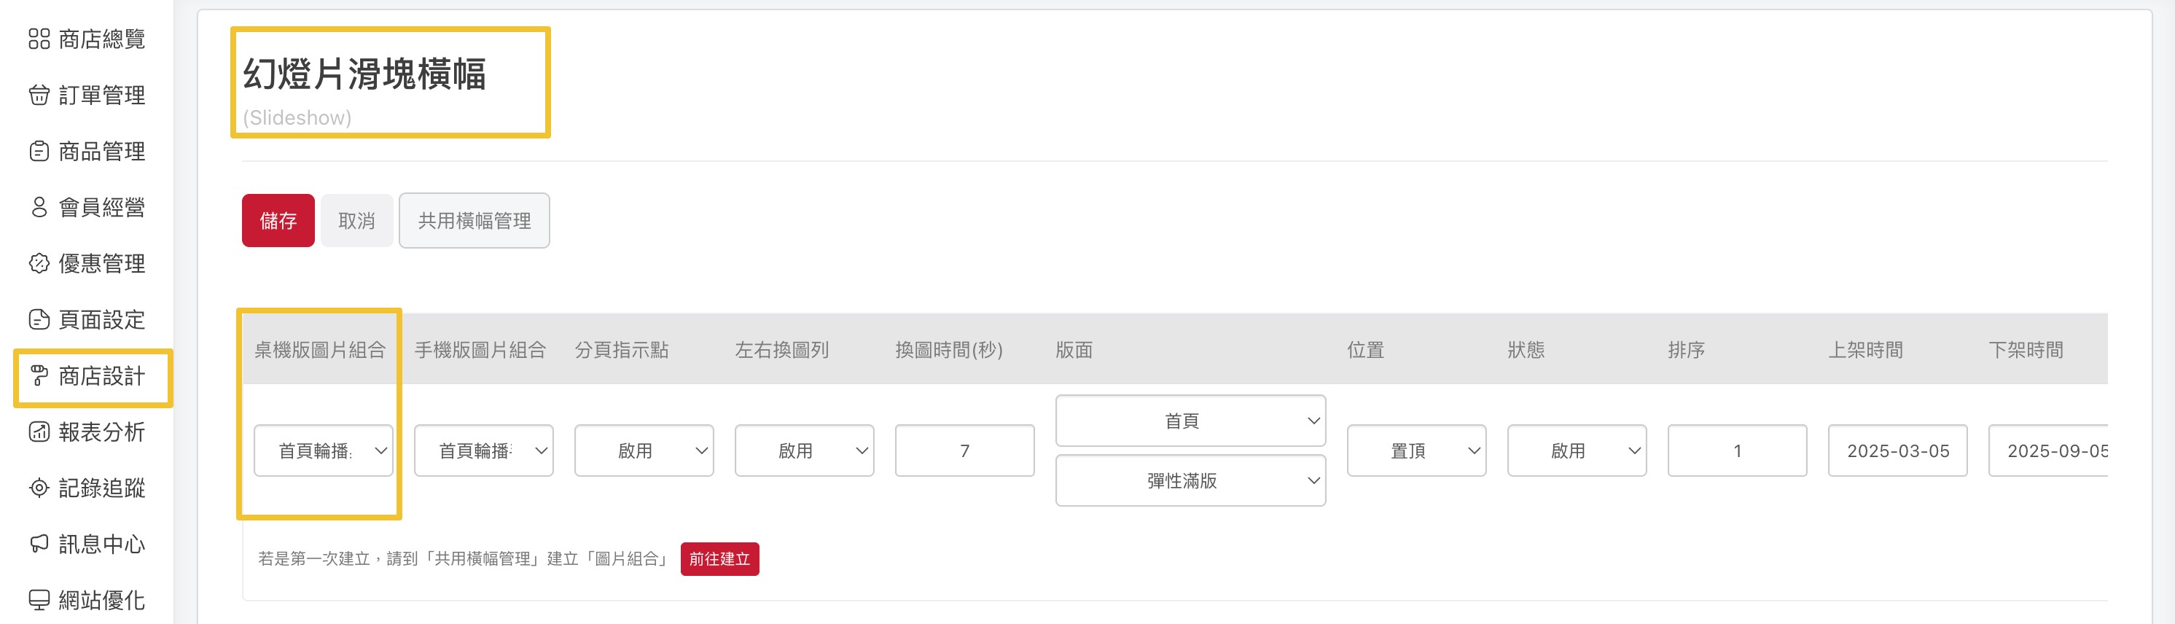Click the 記錄追蹤 target icon
Image resolution: width=2175 pixels, height=624 pixels.
(39, 488)
